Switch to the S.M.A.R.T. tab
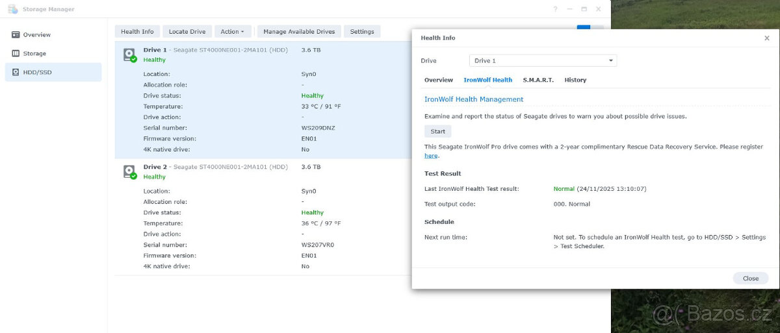 coord(538,80)
